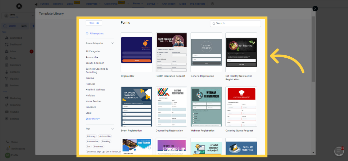The width and height of the screenshot is (348, 161).
Task: Select the Legal category
Action: pos(89,113)
